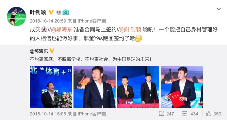Open the bold @郝海东 original post author link
The width and height of the screenshot is (227, 120).
pos(39,51)
